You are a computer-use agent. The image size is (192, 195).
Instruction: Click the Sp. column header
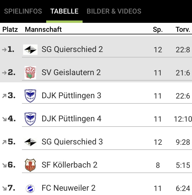tap(158, 29)
